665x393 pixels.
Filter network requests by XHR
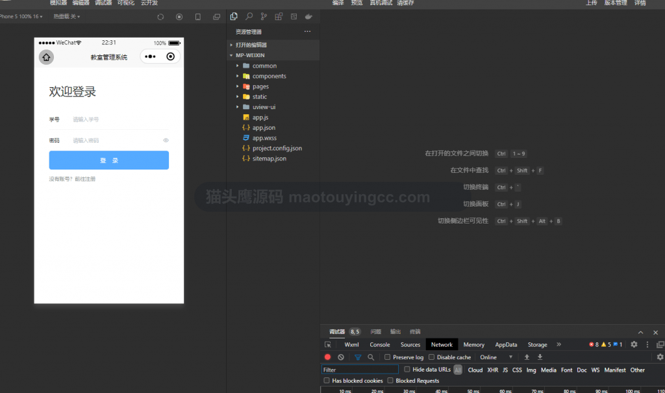tap(492, 370)
